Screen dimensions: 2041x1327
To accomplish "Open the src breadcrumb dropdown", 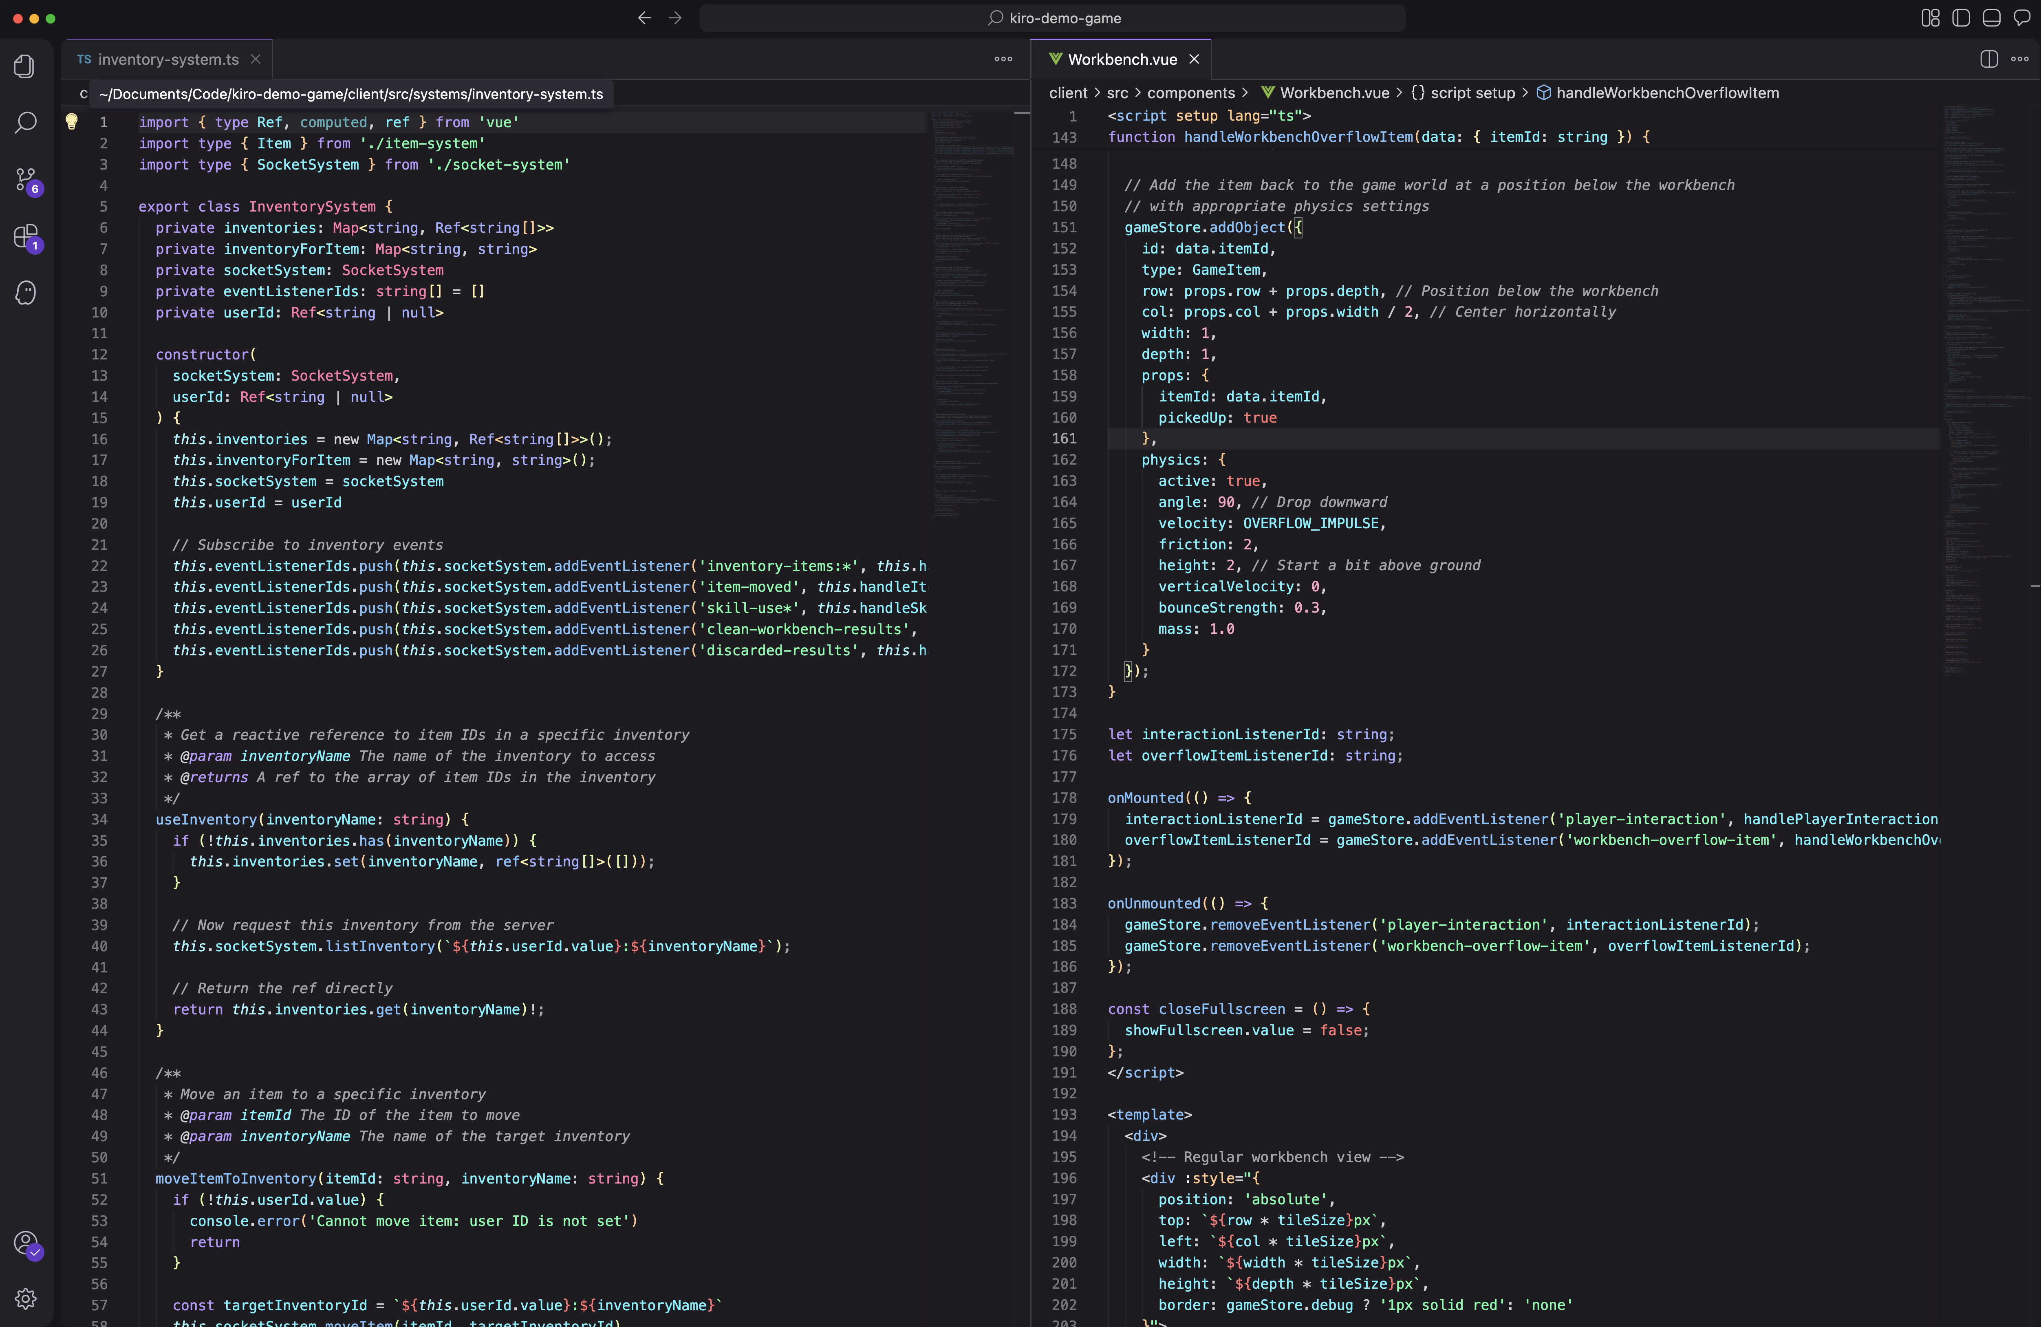I will pyautogui.click(x=1117, y=93).
